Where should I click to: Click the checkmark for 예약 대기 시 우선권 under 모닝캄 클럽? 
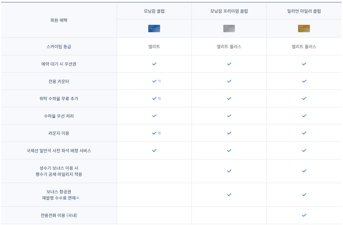tap(154, 64)
